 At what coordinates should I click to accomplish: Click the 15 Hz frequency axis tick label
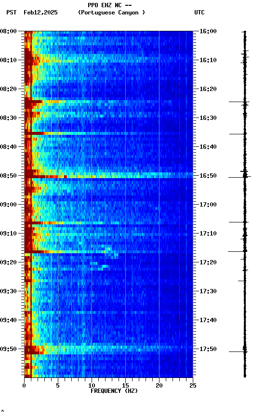click(125, 386)
